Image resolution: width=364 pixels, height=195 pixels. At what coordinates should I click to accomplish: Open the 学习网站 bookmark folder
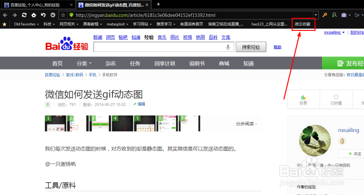(142, 24)
